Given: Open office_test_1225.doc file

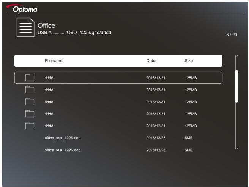Looking at the screenshot, I should (62, 138).
